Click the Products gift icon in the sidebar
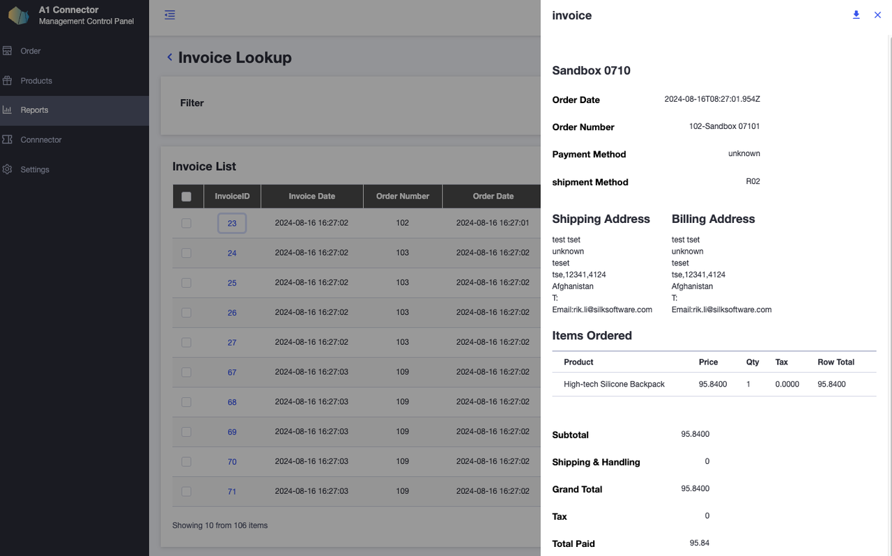The image size is (892, 556). tap(8, 81)
